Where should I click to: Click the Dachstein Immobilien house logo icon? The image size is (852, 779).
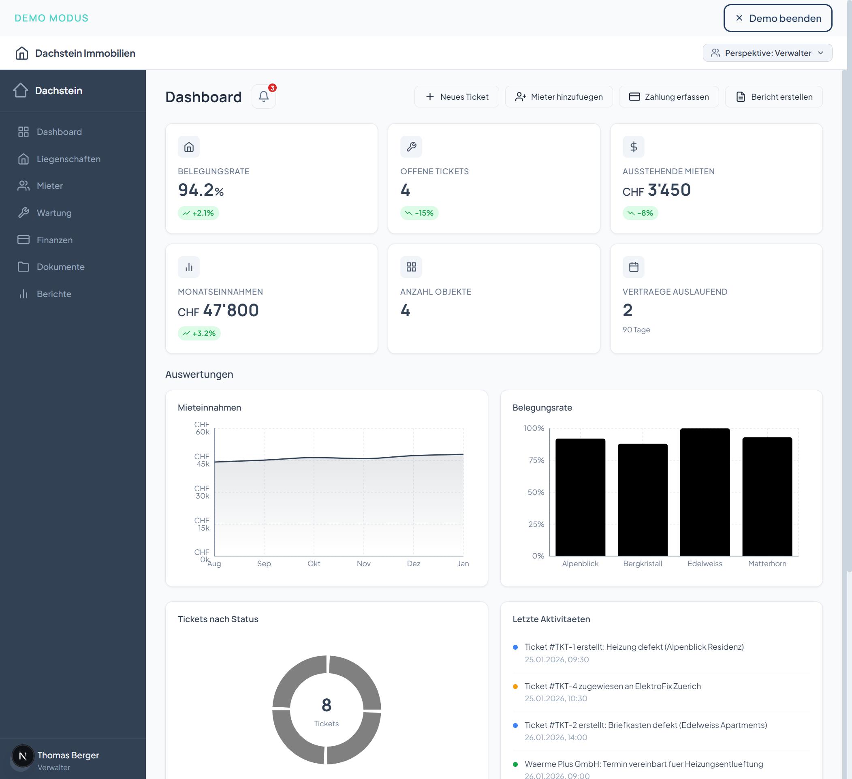[x=21, y=53]
